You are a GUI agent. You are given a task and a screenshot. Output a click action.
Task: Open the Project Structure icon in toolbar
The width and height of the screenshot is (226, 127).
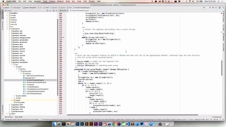coord(220,7)
